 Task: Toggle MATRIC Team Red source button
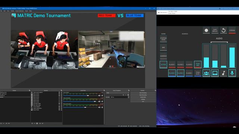click(x=198, y=64)
